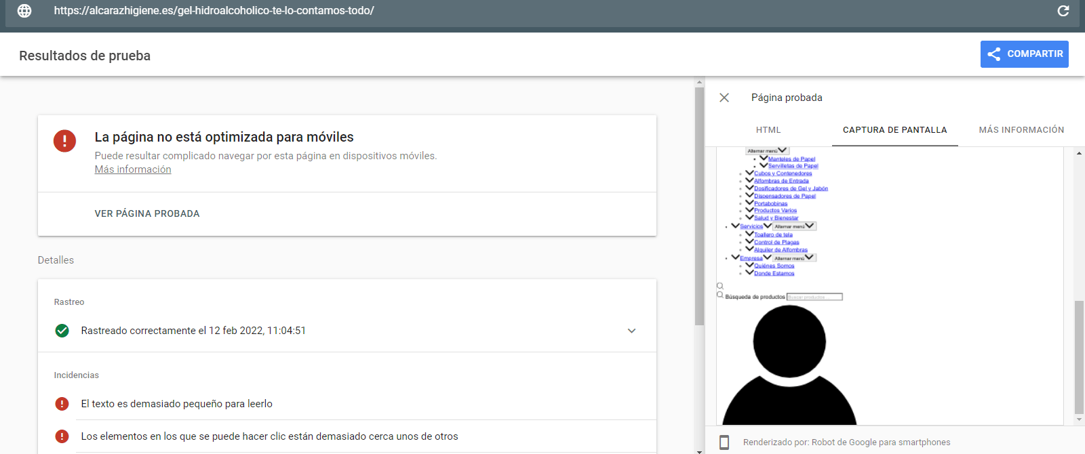Click the screenshot panel scroll-up arrow
Screen dimensions: 1085x454
point(1079,153)
